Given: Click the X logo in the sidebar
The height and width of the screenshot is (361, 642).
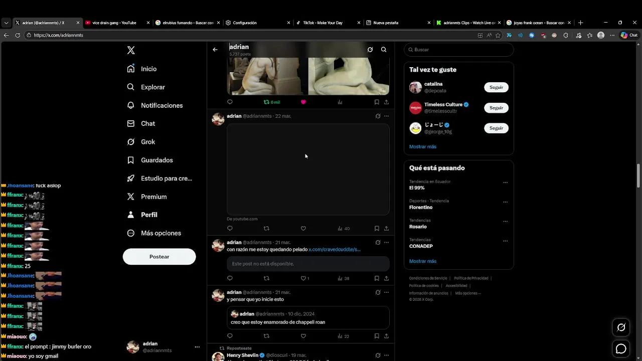Looking at the screenshot, I should pyautogui.click(x=131, y=50).
